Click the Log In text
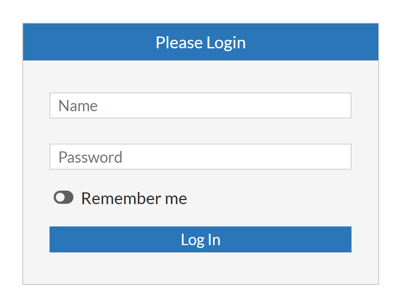The height and width of the screenshot is (308, 401). point(200,240)
